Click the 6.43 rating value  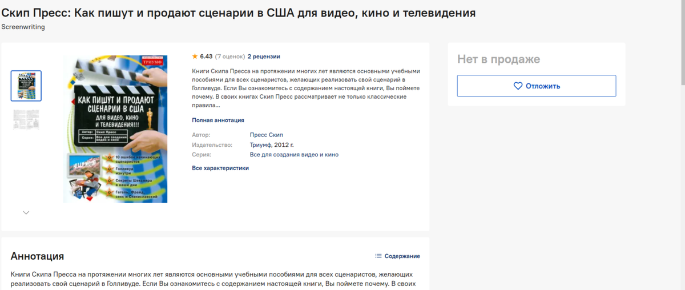[x=206, y=57]
